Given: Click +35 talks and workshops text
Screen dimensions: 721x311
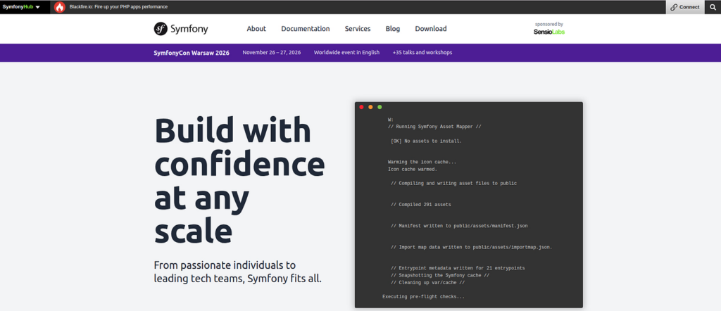Looking at the screenshot, I should click(x=422, y=52).
